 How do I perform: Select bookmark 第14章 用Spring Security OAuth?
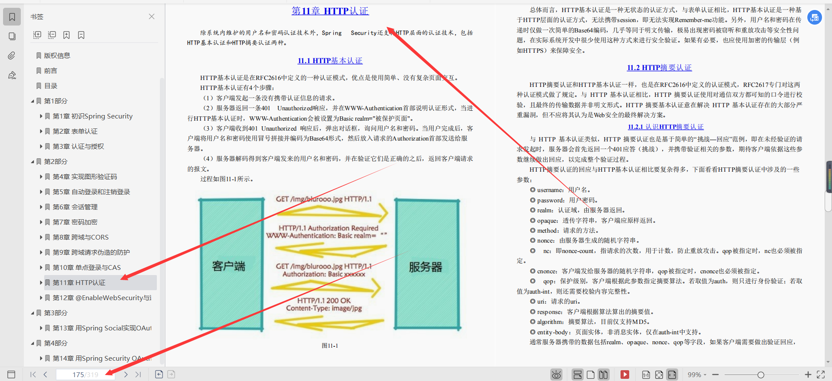click(x=102, y=358)
